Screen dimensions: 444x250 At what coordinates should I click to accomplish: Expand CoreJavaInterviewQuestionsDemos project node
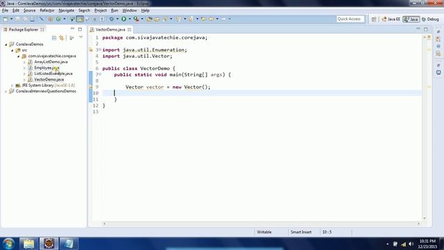[6, 91]
